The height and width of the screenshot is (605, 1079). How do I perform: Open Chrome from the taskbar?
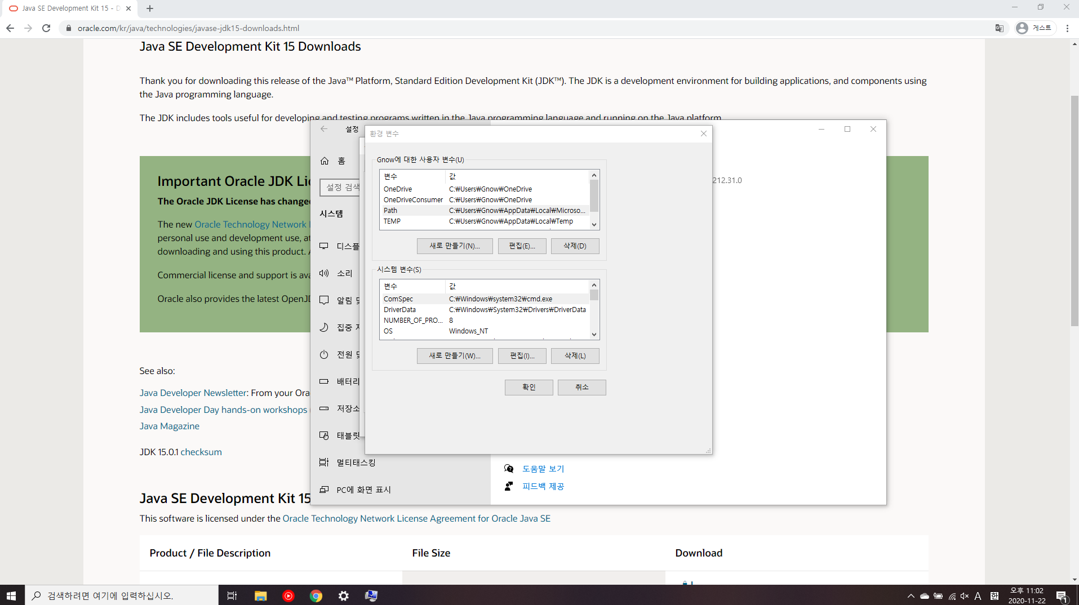[316, 595]
